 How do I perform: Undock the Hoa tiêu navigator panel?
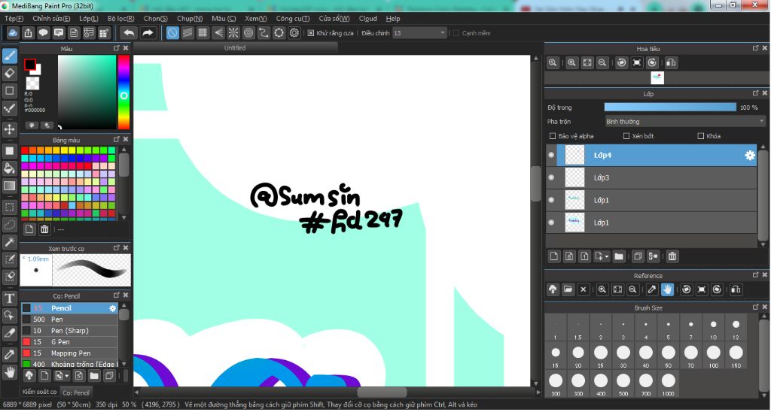point(755,48)
